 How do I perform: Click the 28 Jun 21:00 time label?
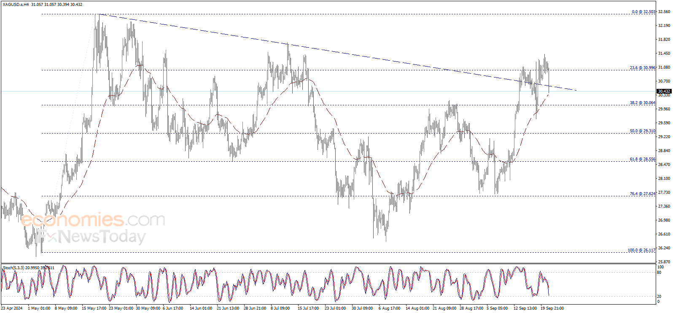coord(255,308)
